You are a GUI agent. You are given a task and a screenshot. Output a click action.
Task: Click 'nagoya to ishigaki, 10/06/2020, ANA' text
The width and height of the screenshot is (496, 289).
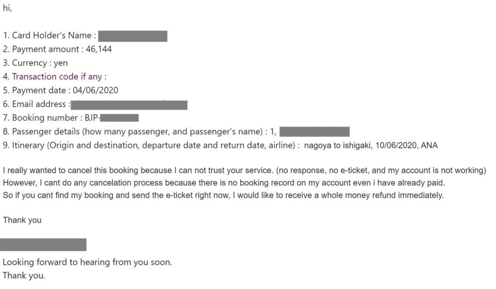pos(371,145)
